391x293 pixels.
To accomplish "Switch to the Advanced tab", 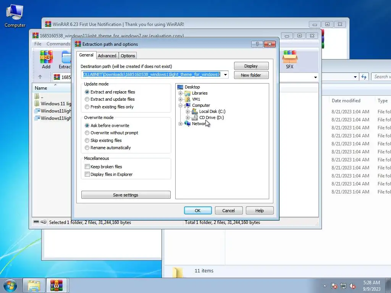I will point(107,56).
